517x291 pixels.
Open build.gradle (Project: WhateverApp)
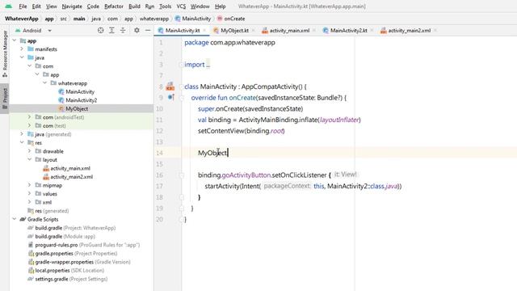(75, 228)
